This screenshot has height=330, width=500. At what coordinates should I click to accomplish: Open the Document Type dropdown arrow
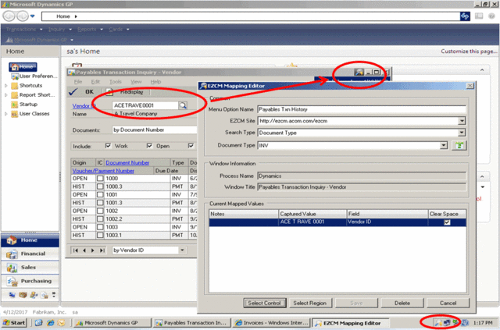444,146
